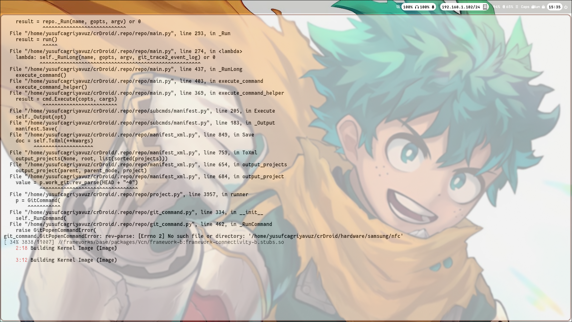The width and height of the screenshot is (572, 322).
Task: Click the memory bars icon in status bar
Action: 517,7
